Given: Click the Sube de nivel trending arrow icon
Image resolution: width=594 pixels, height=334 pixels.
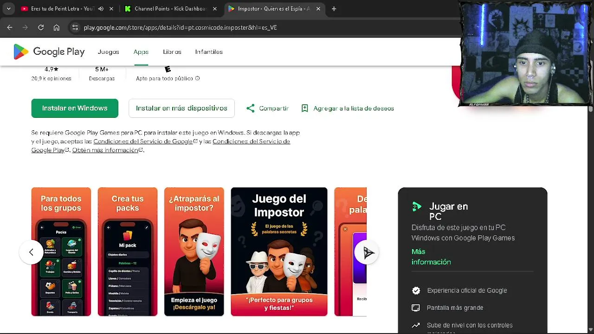Looking at the screenshot, I should pyautogui.click(x=416, y=325).
